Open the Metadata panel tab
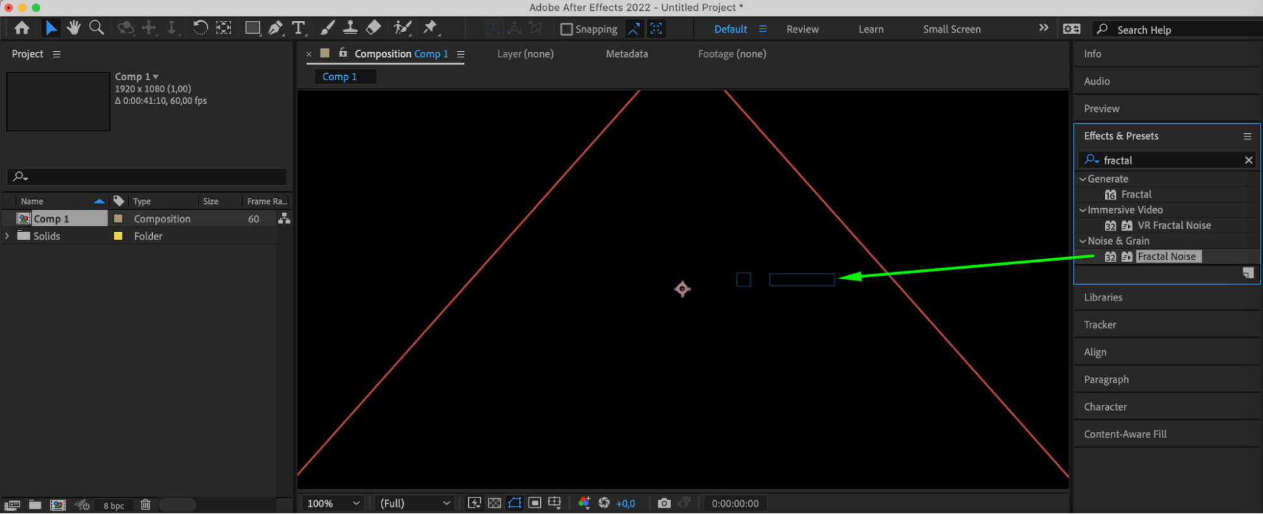1263x514 pixels. tap(627, 54)
